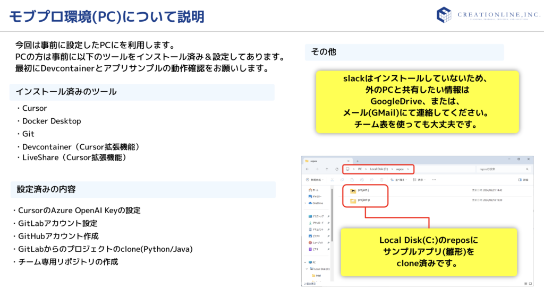Select OneDrive in the navigation pane
The width and height of the screenshot is (544, 290).
click(316, 203)
